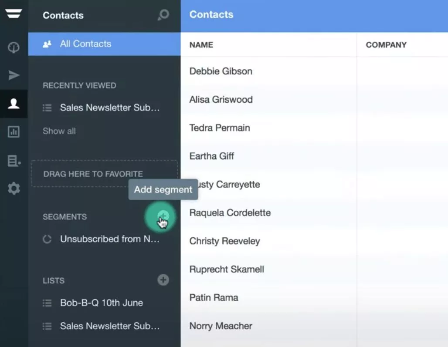448x347 pixels.
Task: Open the Bob-B-Q 10th June list
Action: [x=101, y=303]
